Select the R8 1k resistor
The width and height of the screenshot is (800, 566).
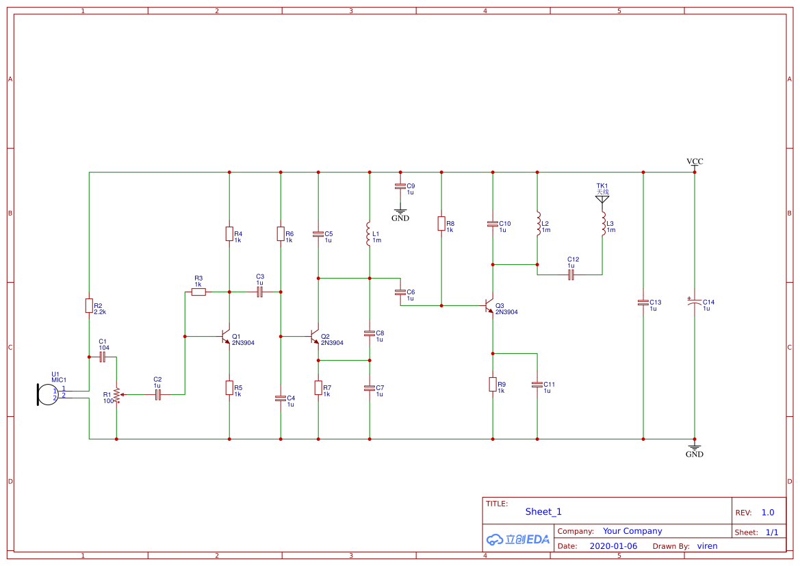click(x=441, y=224)
